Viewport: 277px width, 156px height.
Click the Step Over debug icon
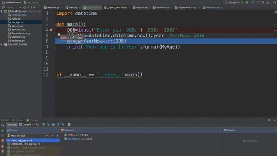pos(43,125)
